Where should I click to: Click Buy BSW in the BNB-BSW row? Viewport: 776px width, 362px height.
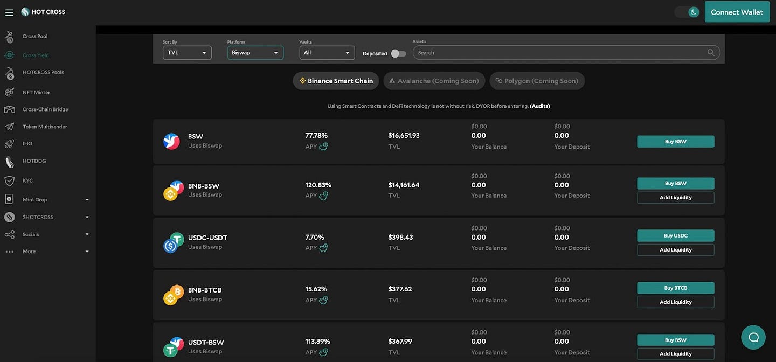point(676,183)
